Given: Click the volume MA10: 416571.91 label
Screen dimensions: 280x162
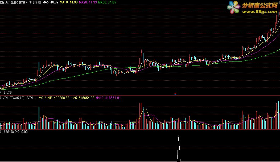Looking at the screenshot, I should click(x=108, y=98).
